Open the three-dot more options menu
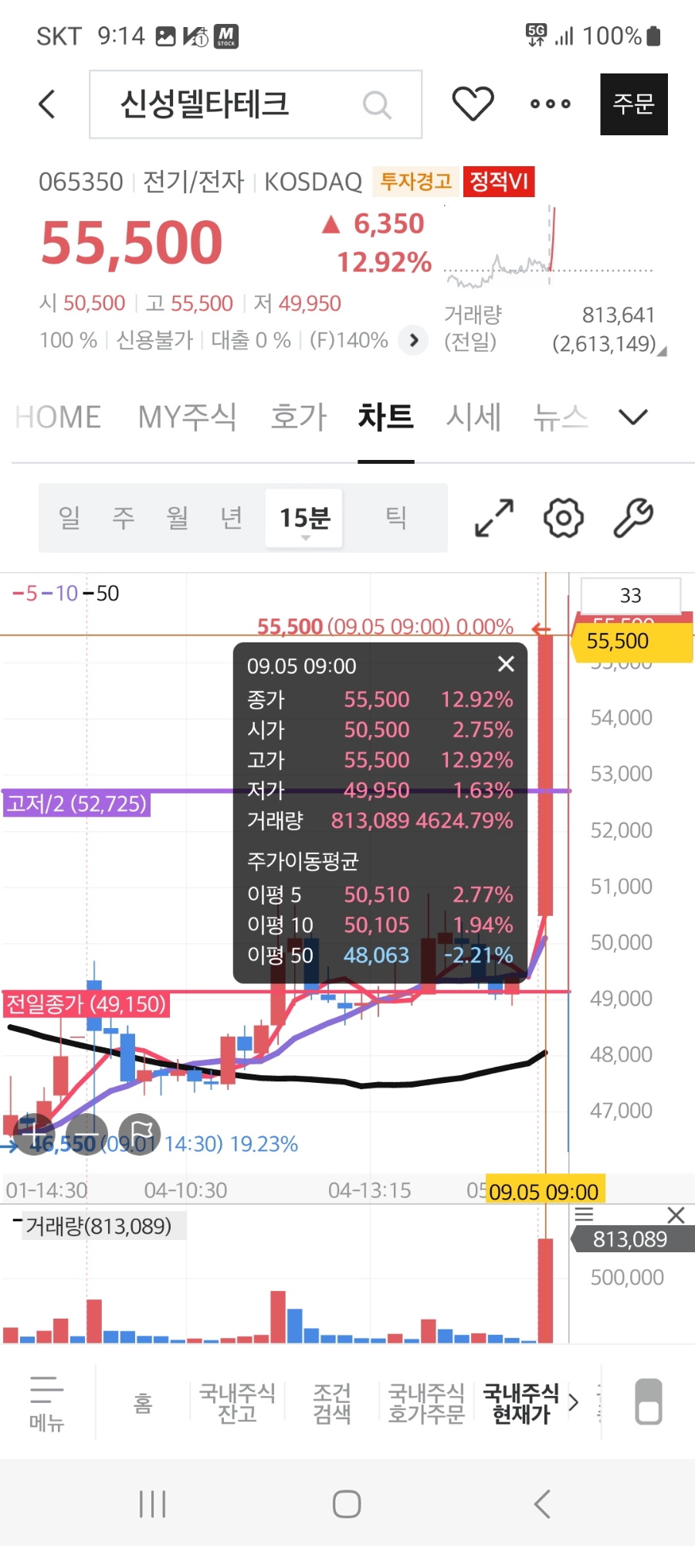The width and height of the screenshot is (695, 1546). pos(551,104)
